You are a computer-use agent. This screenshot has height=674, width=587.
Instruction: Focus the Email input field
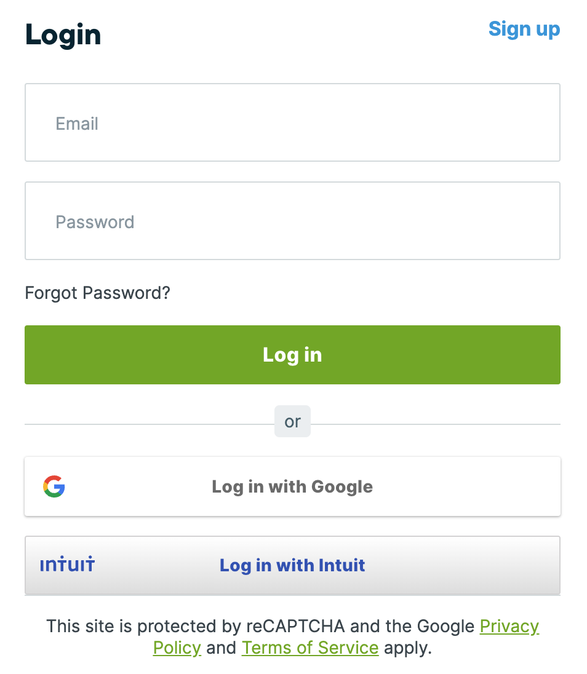click(292, 122)
